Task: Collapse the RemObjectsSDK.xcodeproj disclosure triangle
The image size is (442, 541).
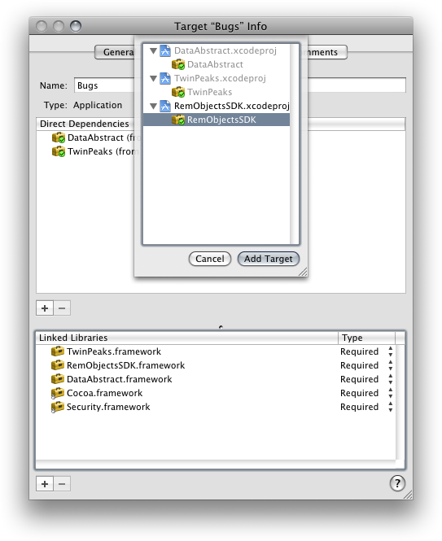Action: 154,107
